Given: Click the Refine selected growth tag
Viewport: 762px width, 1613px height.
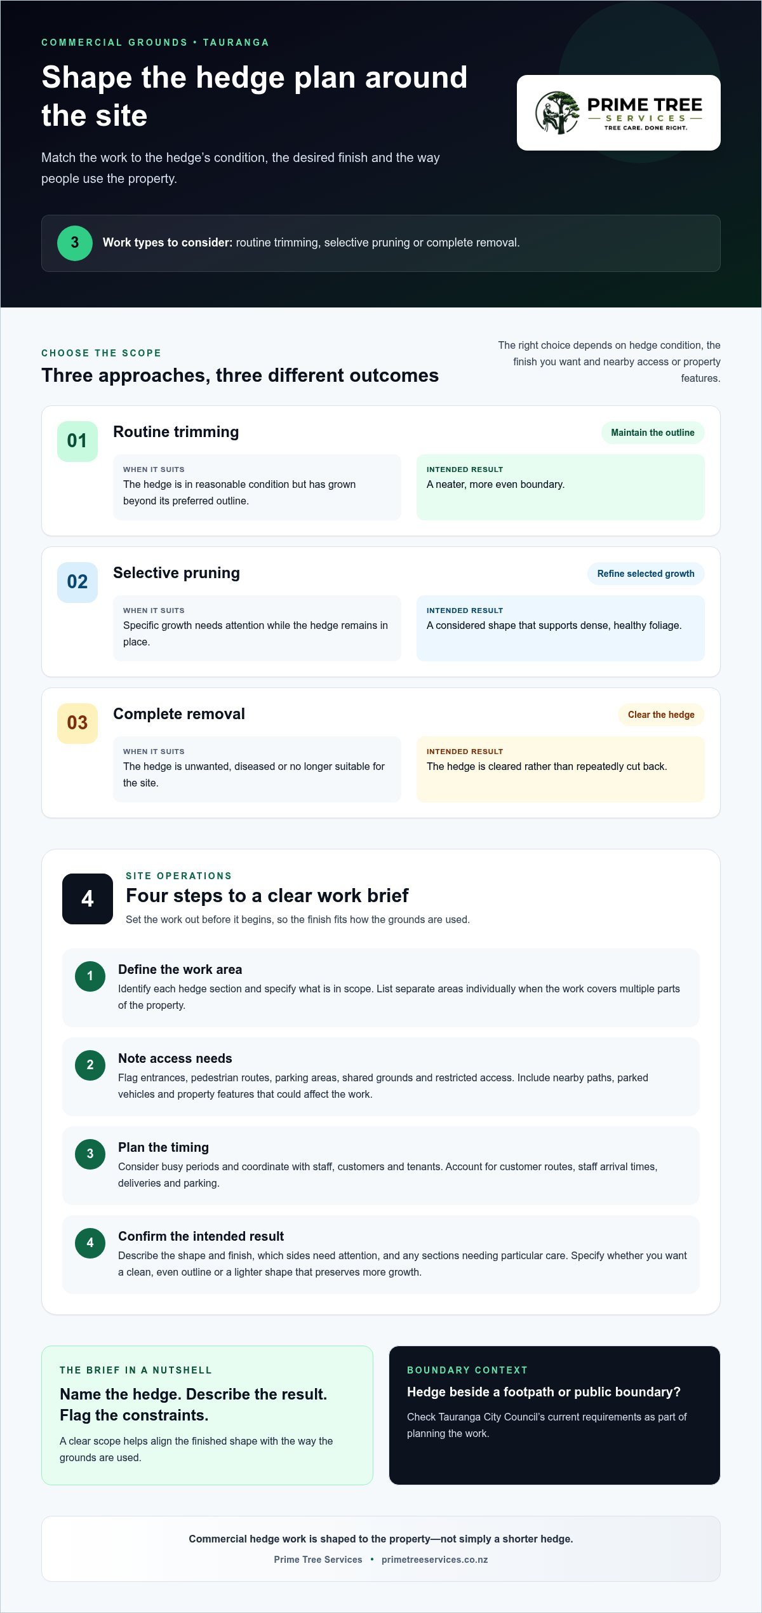Looking at the screenshot, I should tap(646, 574).
